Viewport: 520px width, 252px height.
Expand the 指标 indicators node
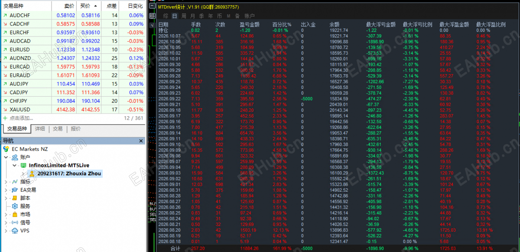point(6,182)
